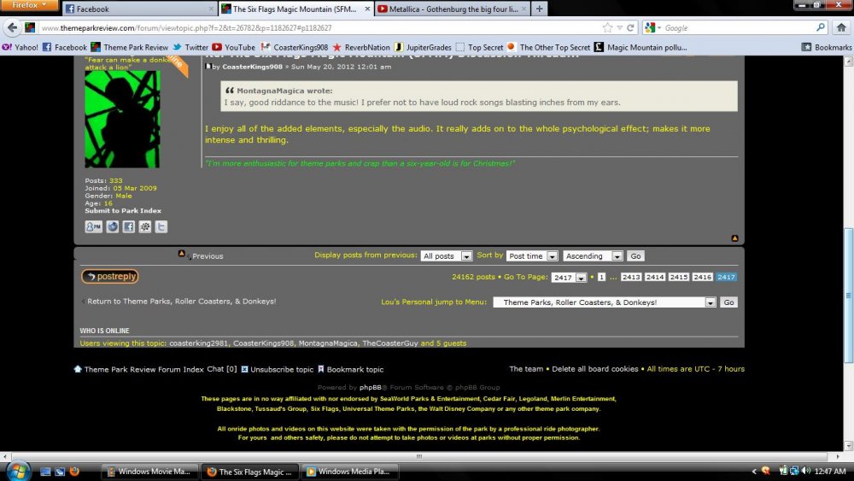The height and width of the screenshot is (481, 854).
Task: Open Windows Media Player from the taskbar
Action: 350,471
